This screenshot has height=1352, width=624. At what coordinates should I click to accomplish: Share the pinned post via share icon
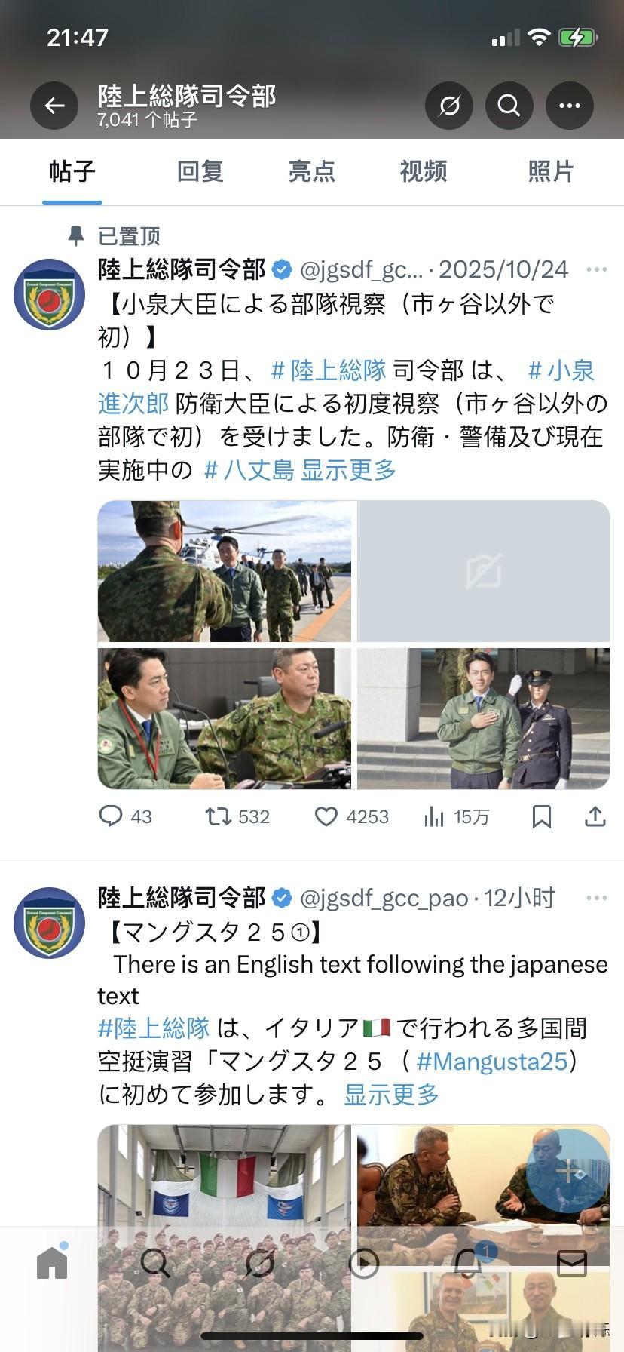point(595,816)
